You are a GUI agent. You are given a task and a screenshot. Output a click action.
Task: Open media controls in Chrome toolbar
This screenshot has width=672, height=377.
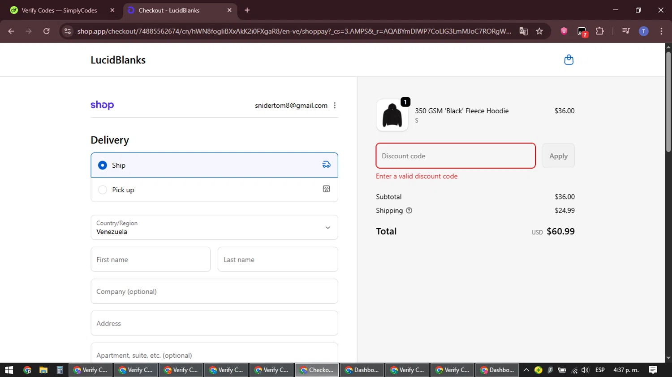point(626,31)
